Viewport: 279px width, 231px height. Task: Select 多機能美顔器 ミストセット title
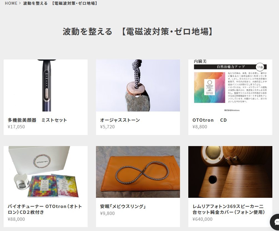[x=37, y=120]
